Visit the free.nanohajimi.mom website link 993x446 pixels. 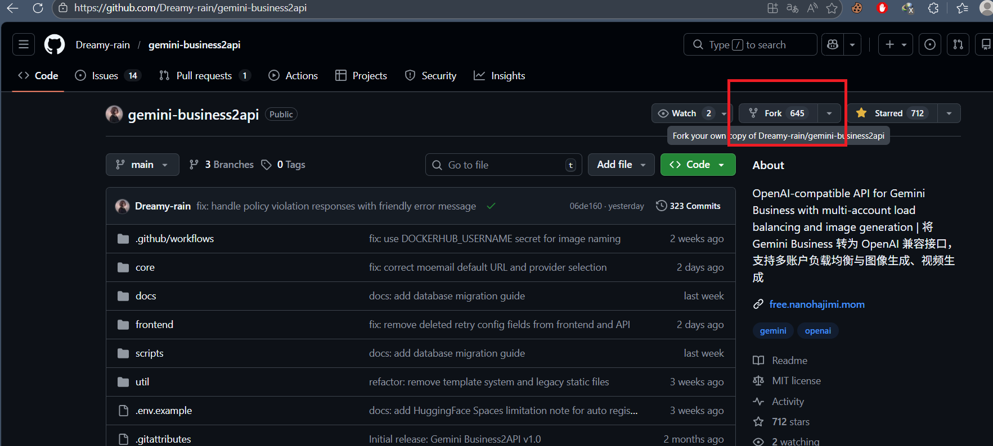pos(817,304)
